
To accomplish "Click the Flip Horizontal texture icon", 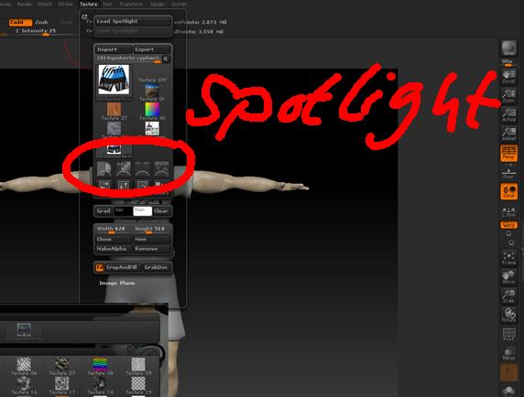I will click(x=104, y=186).
